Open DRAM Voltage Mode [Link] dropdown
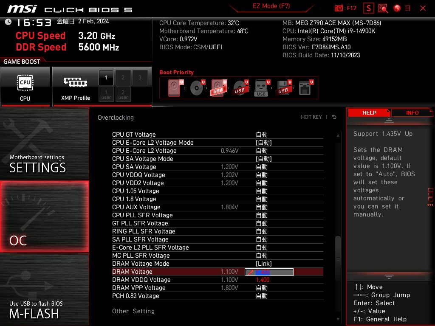Viewport: 435px width, 326px height. click(x=263, y=264)
